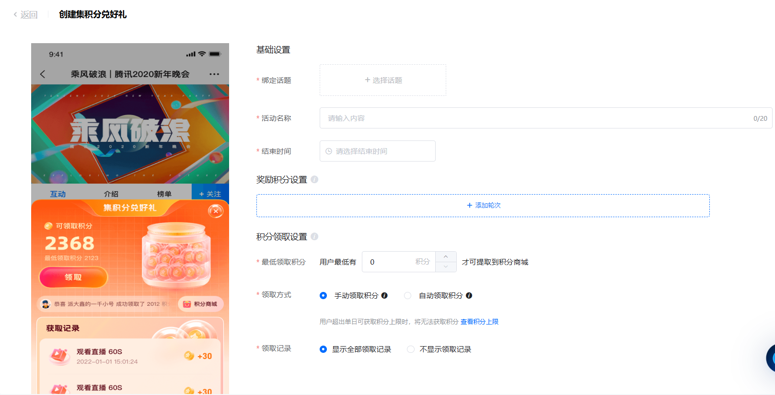Click the 最低领取积分 number input

(x=399, y=262)
